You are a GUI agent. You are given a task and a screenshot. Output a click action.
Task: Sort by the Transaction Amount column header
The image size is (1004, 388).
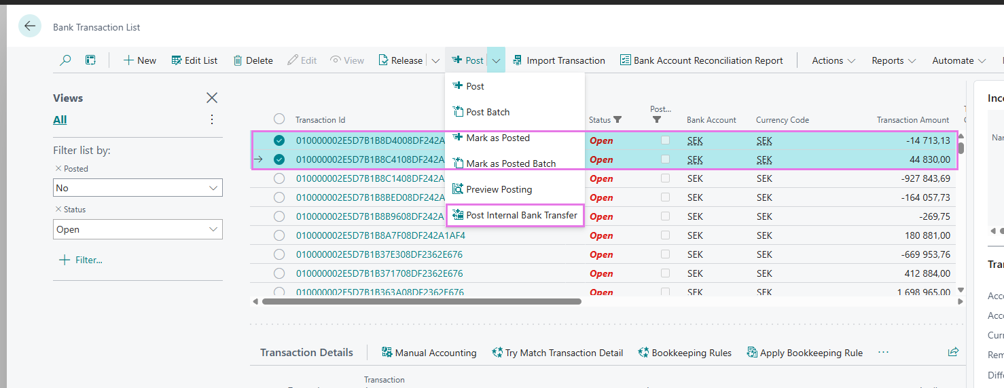pos(913,119)
